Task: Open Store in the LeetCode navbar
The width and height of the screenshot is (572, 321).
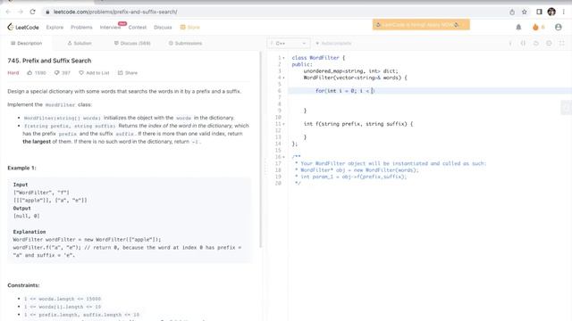Action: click(190, 28)
